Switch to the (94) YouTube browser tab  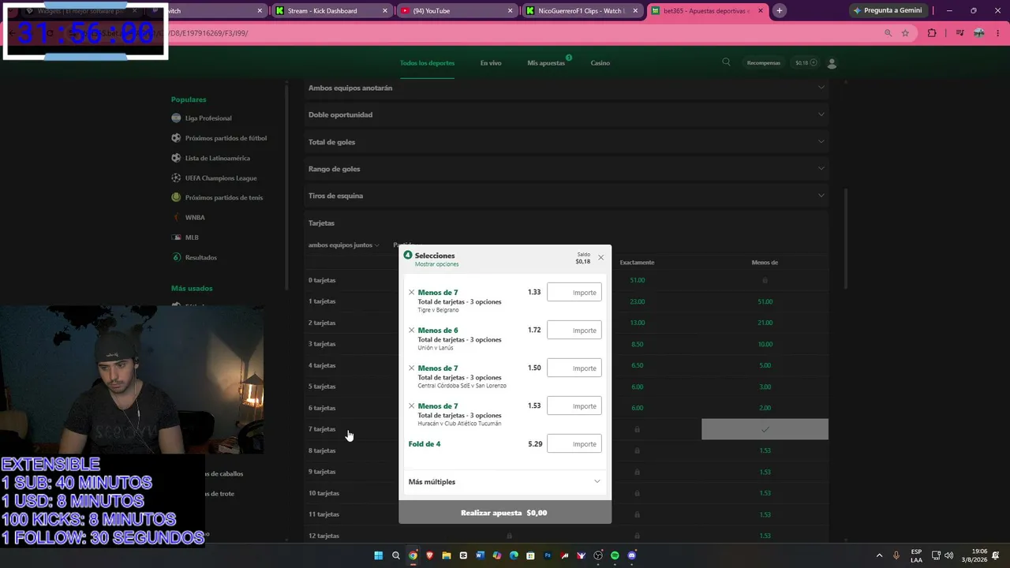457,11
